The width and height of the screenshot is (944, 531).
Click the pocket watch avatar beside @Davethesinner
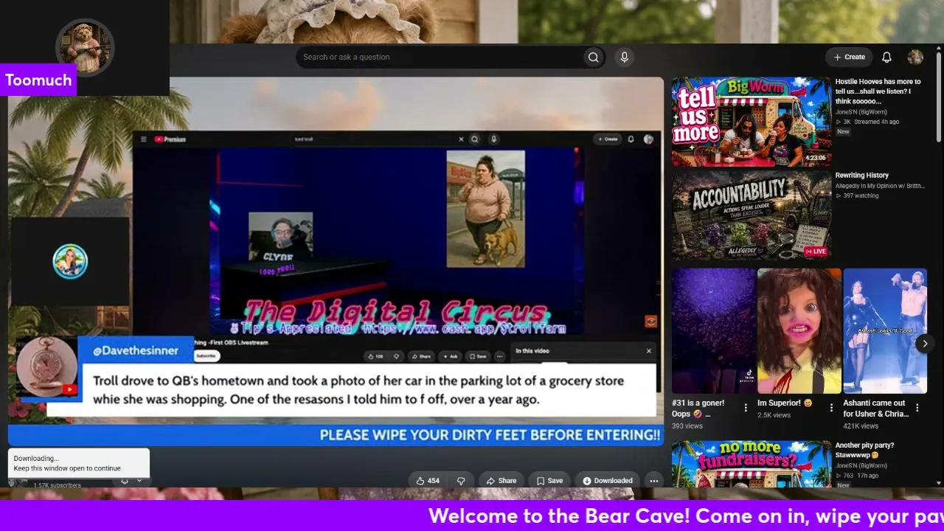46,368
